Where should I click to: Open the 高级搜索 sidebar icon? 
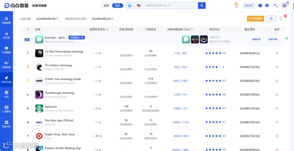pos(7,20)
